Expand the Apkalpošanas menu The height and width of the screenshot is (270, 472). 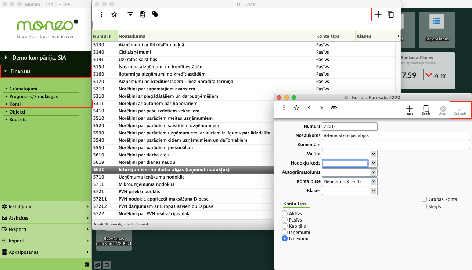pos(46,252)
